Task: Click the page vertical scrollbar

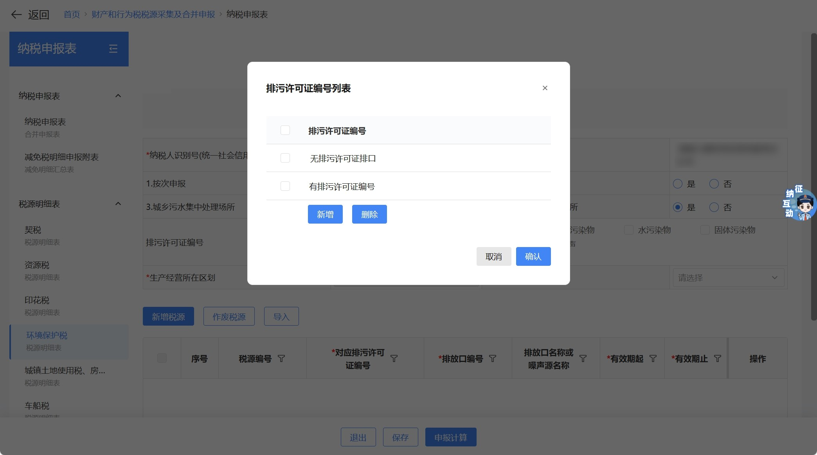Action: click(x=813, y=176)
